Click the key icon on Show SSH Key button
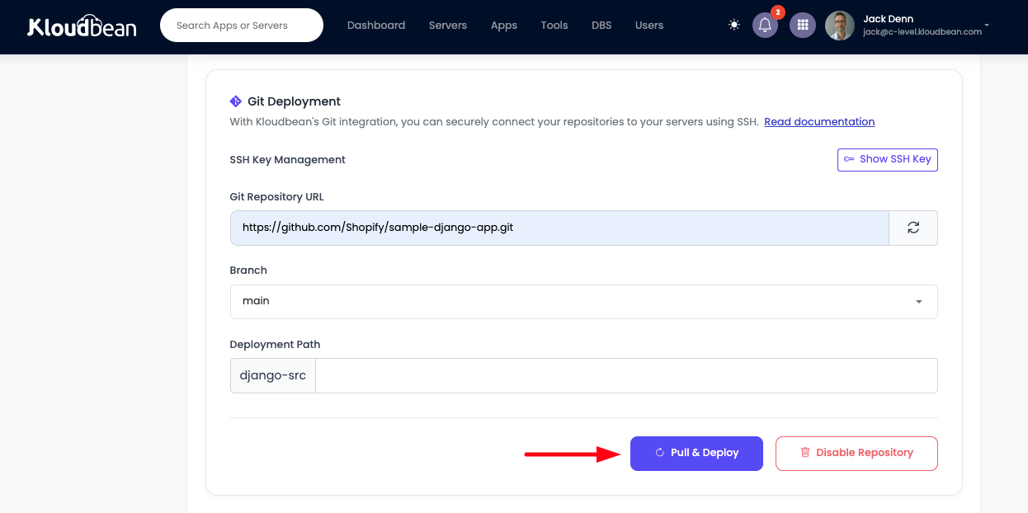Viewport: 1028px width, 513px height. [x=848, y=159]
